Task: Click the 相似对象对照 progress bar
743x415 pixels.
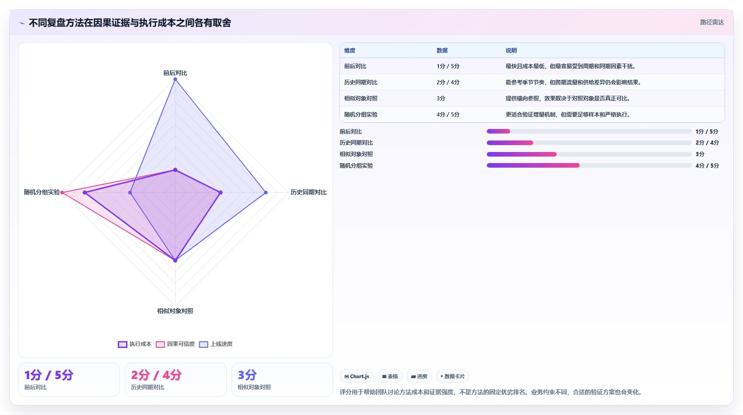Action: pyautogui.click(x=589, y=154)
